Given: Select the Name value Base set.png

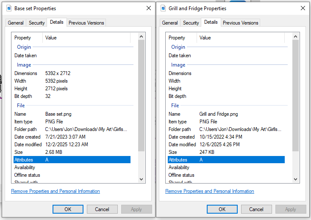Looking at the screenshot, I should pos(58,114).
